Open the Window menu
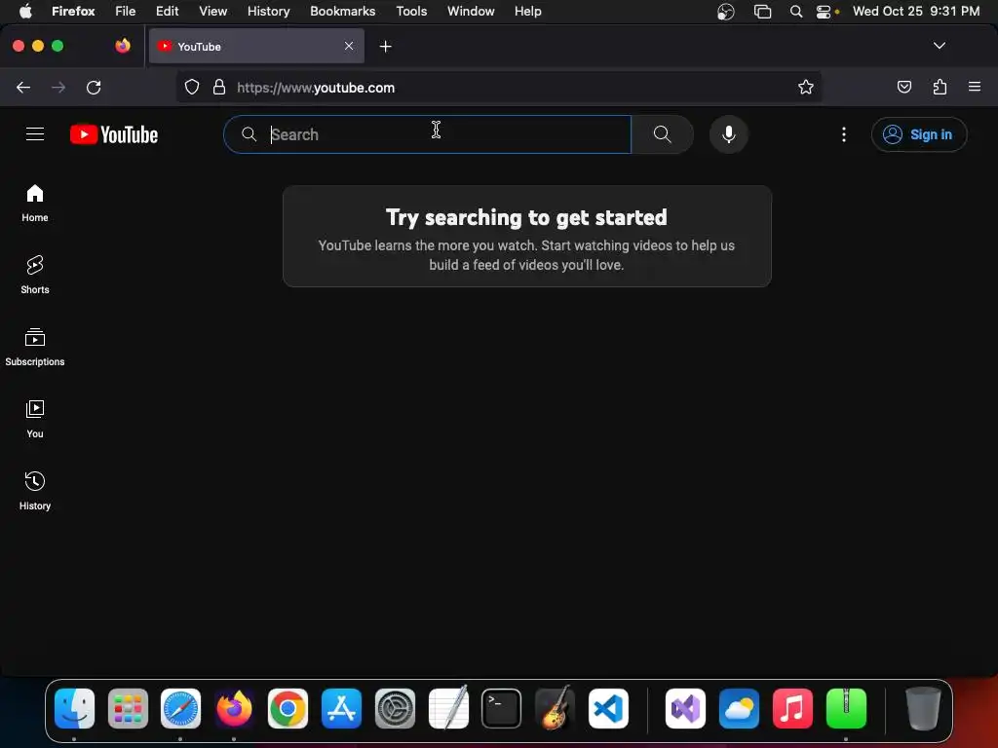 point(471,11)
